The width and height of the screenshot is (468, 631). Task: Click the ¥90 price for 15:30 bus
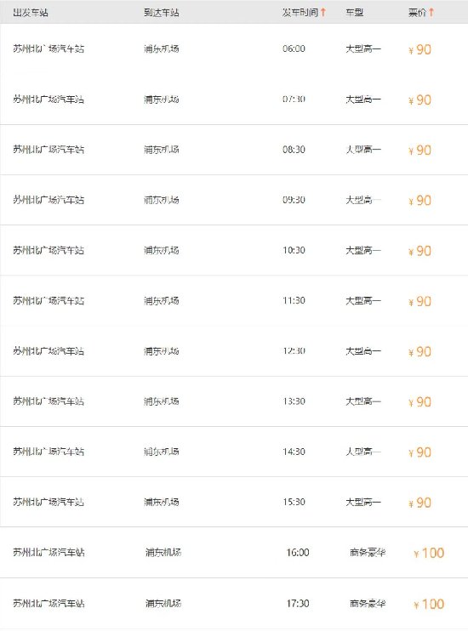coord(420,503)
